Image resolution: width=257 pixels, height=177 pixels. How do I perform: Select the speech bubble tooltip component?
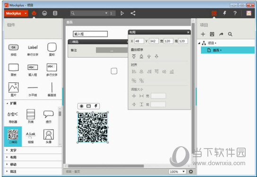pyautogui.click(x=49, y=117)
